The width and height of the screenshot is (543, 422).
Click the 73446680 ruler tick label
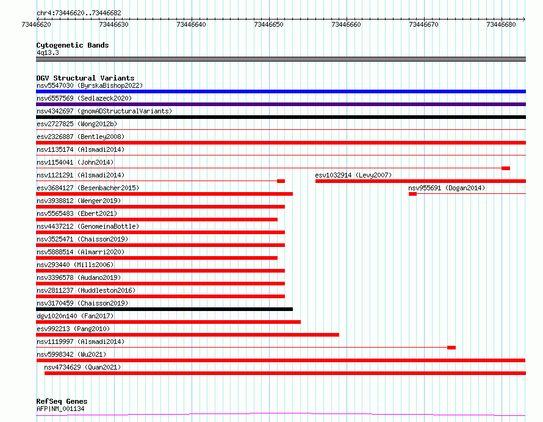point(501,24)
